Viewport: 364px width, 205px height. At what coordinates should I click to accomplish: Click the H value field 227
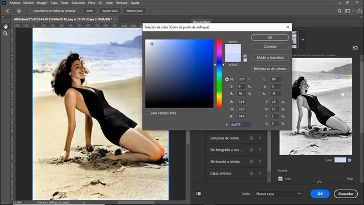[242, 79]
